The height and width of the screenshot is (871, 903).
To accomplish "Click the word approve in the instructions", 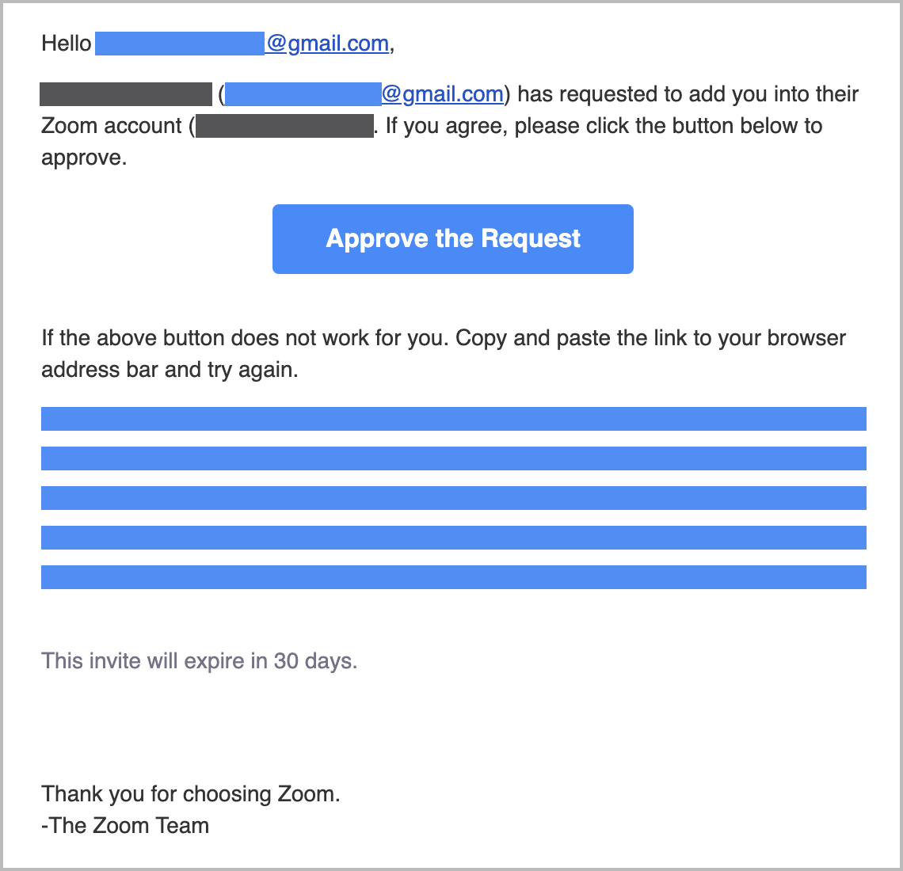I will click(82, 157).
